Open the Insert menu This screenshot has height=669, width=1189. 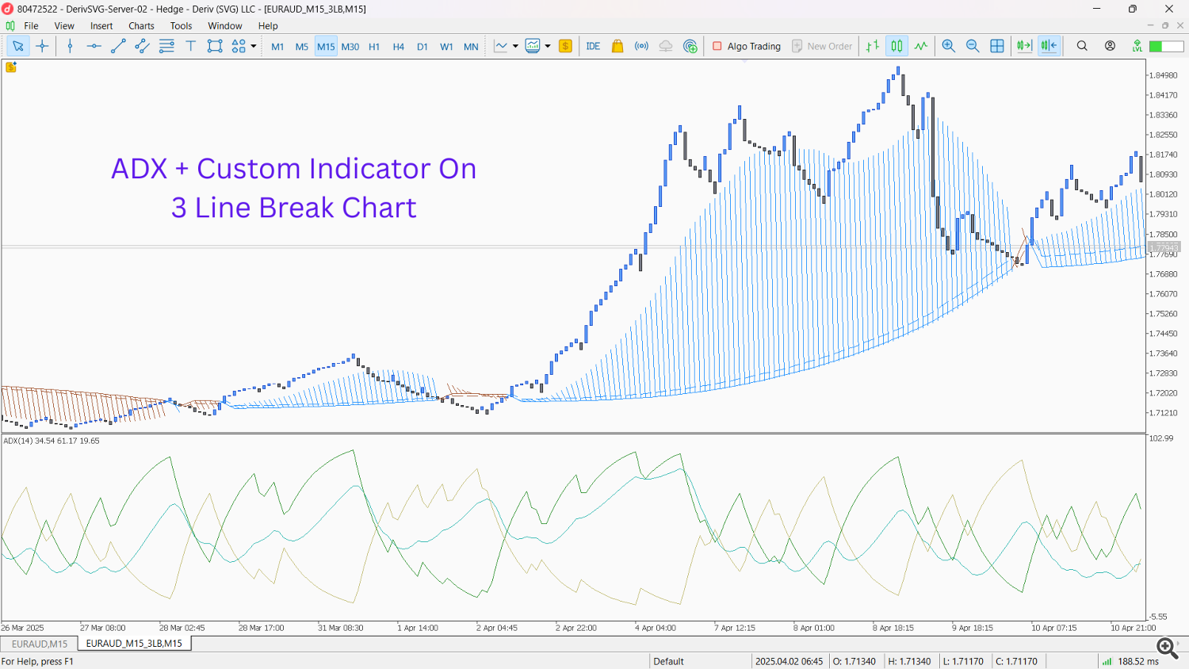pos(101,25)
